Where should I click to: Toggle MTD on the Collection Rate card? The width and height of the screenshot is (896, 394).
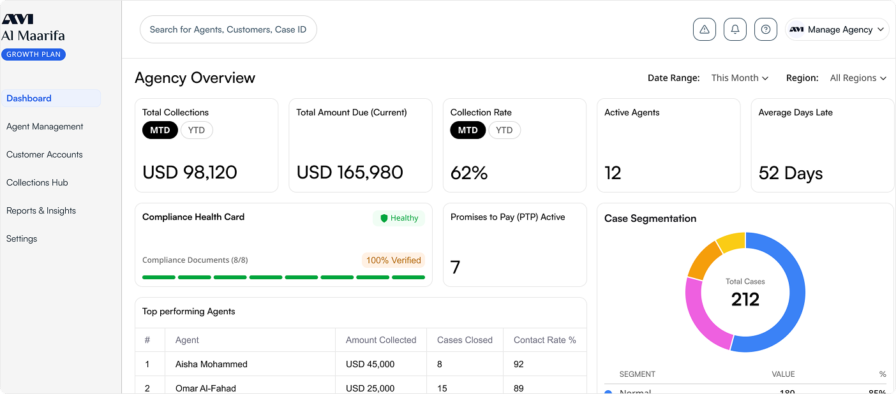click(x=468, y=130)
